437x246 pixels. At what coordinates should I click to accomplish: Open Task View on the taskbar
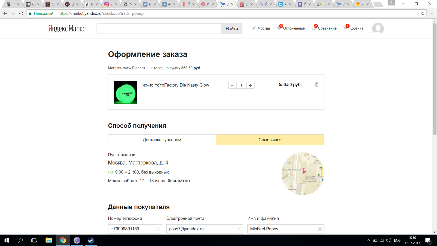pos(34,240)
